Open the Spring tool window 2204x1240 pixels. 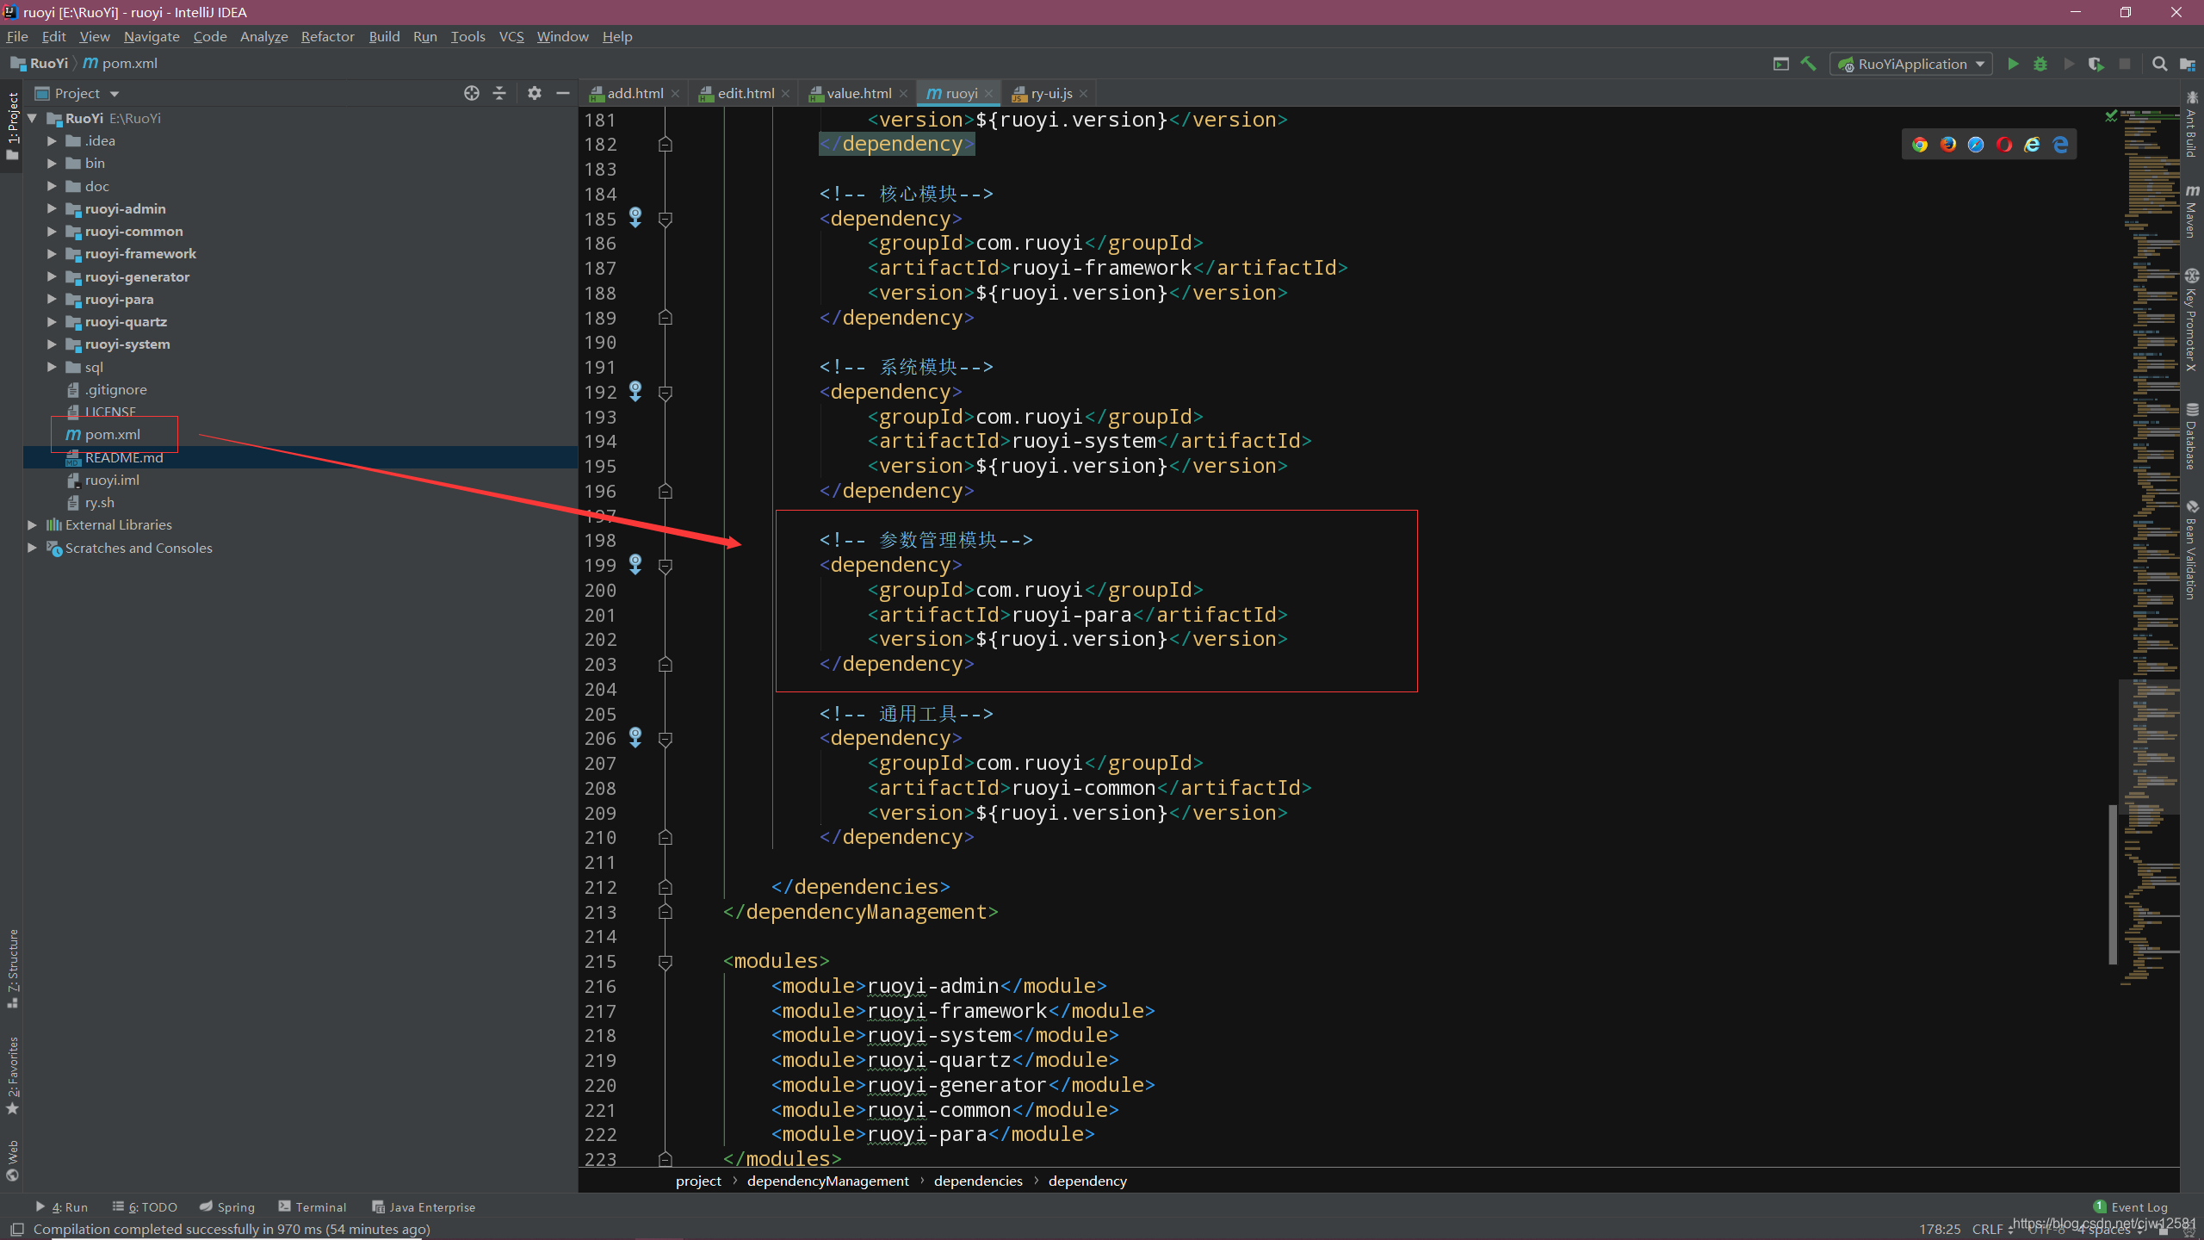coord(227,1207)
